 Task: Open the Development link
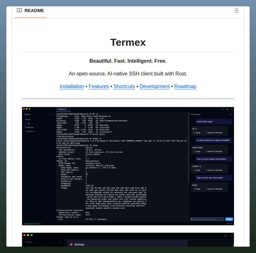click(x=154, y=86)
